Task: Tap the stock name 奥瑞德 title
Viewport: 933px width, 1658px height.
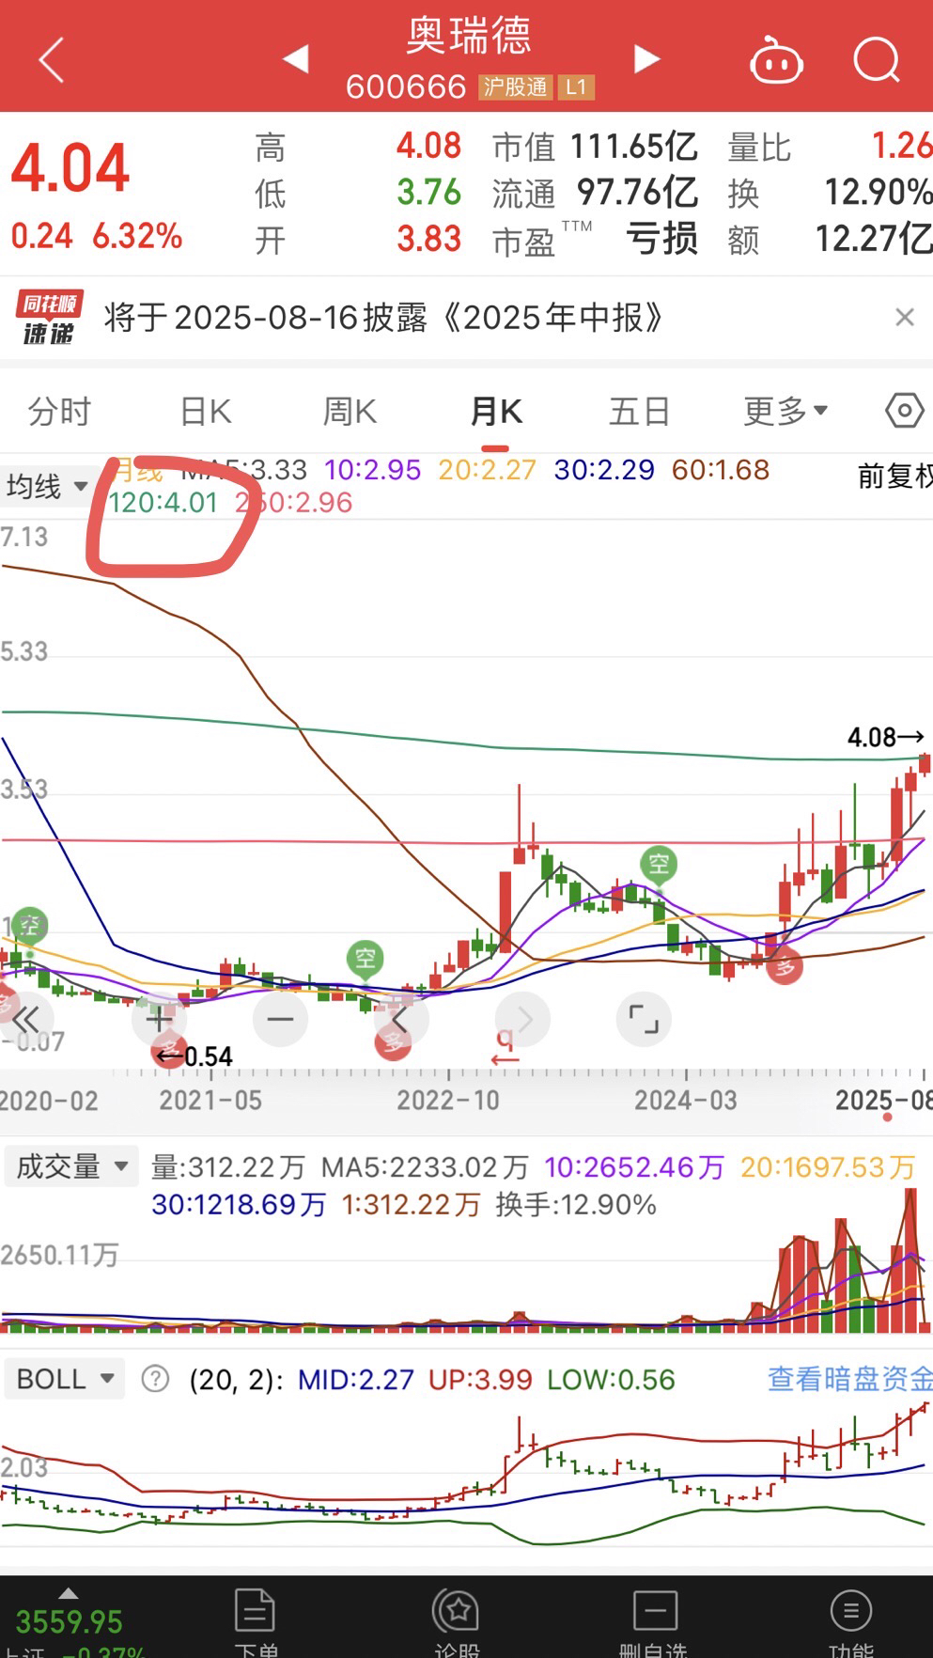Action: [469, 37]
